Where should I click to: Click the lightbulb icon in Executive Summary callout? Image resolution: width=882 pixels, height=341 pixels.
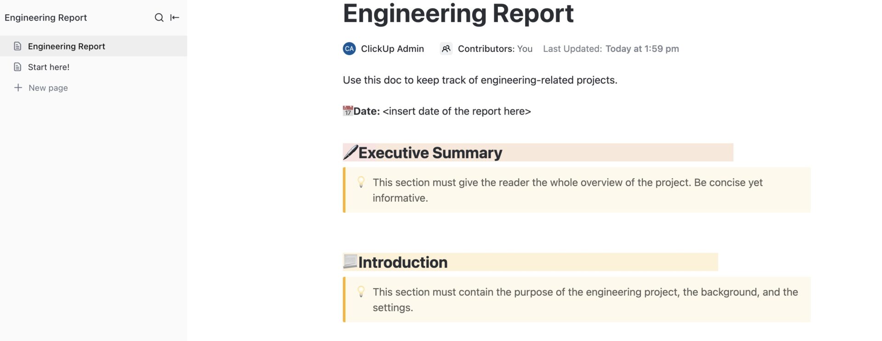pyautogui.click(x=361, y=182)
